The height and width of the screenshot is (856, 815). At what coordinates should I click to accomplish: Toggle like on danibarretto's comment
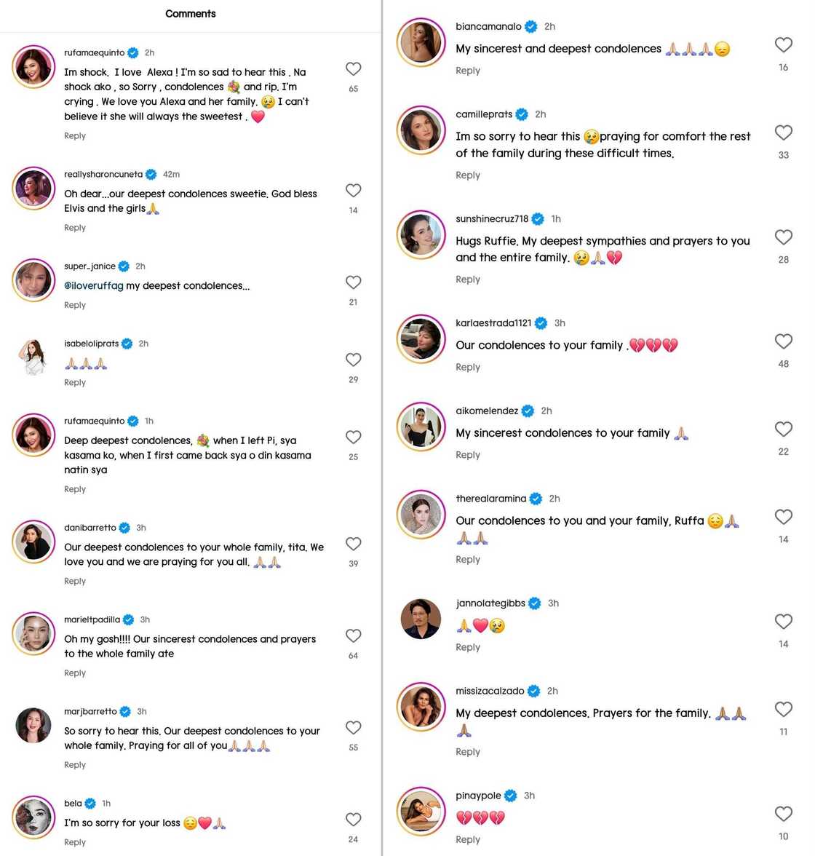coord(353,544)
